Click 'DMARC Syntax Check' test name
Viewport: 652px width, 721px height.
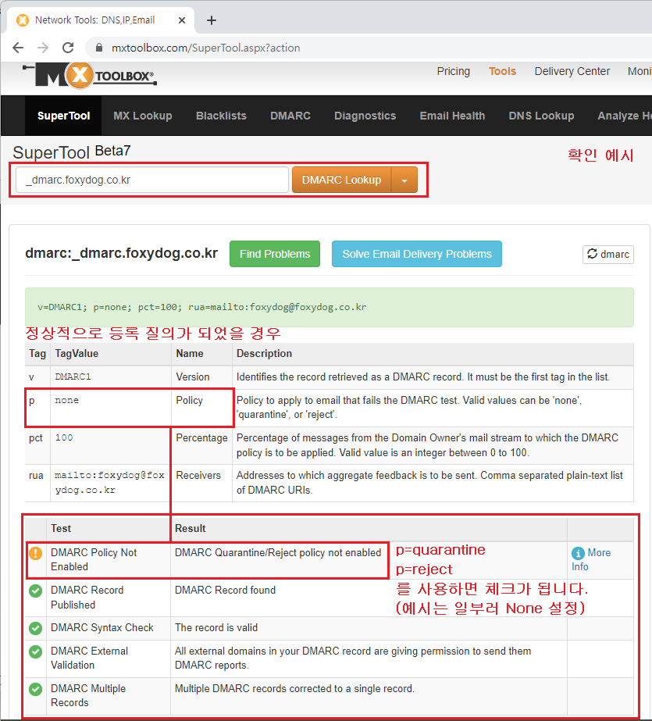point(102,628)
